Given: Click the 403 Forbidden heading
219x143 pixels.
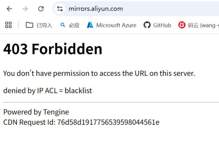Looking at the screenshot, I should click(53, 49).
